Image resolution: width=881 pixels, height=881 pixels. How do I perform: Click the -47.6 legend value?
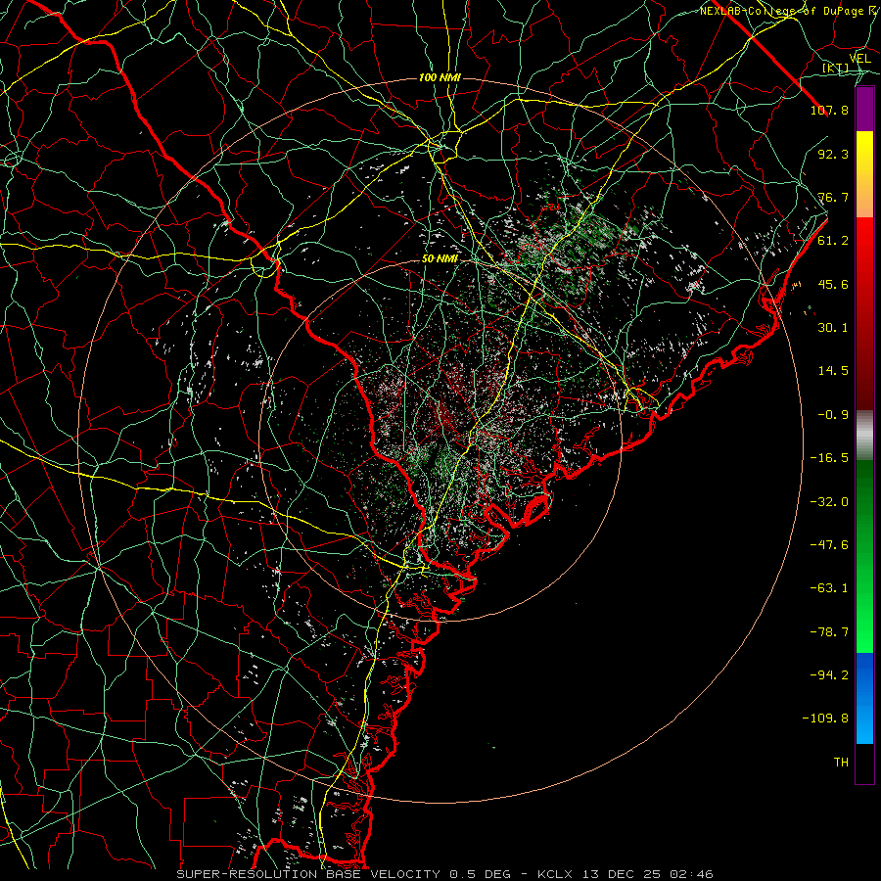click(x=829, y=545)
